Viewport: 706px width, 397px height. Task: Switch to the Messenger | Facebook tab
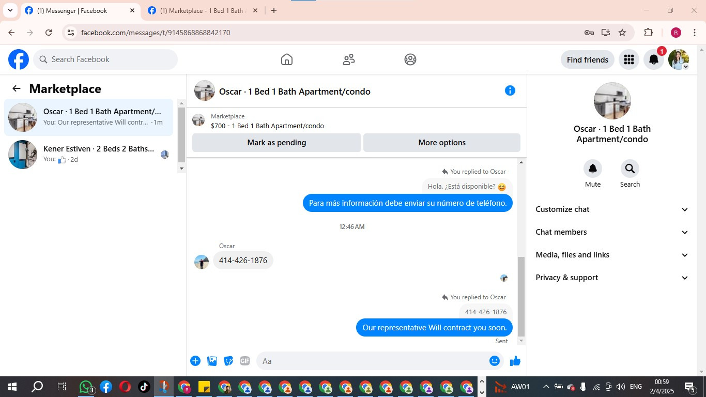(81, 11)
